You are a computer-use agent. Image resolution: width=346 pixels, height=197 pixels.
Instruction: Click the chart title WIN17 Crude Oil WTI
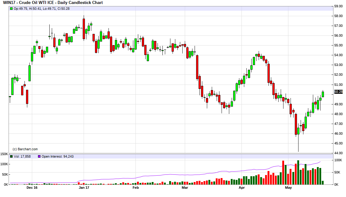(53, 3)
